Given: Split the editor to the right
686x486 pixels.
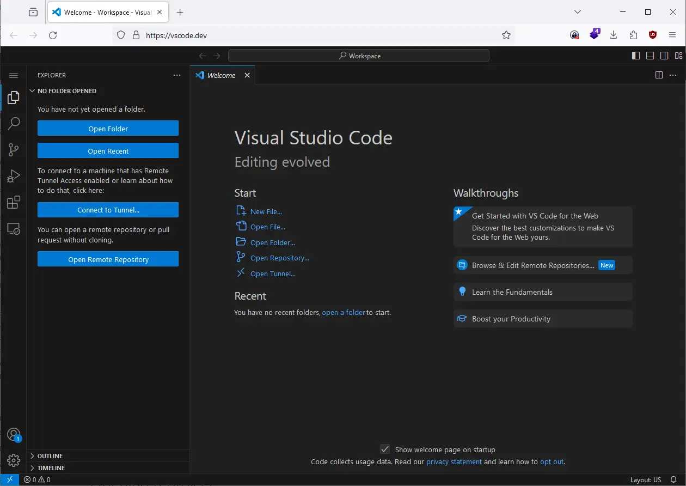Looking at the screenshot, I should tap(659, 75).
